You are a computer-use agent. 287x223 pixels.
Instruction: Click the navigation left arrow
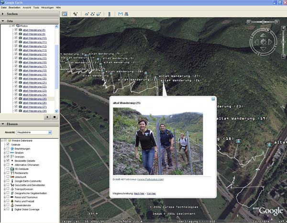[256, 42]
